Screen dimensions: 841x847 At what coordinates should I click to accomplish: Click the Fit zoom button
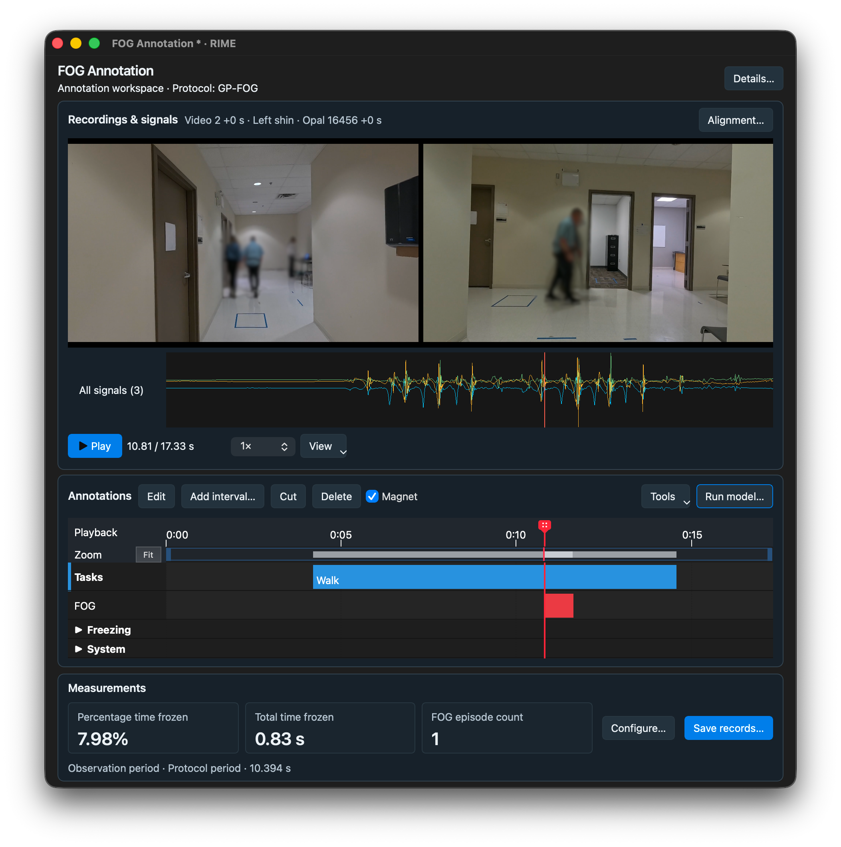pyautogui.click(x=148, y=555)
